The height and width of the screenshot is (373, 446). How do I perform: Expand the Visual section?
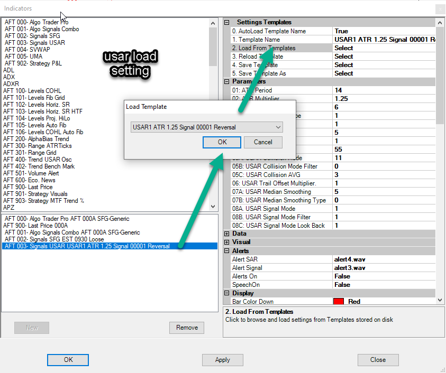pyautogui.click(x=227, y=242)
